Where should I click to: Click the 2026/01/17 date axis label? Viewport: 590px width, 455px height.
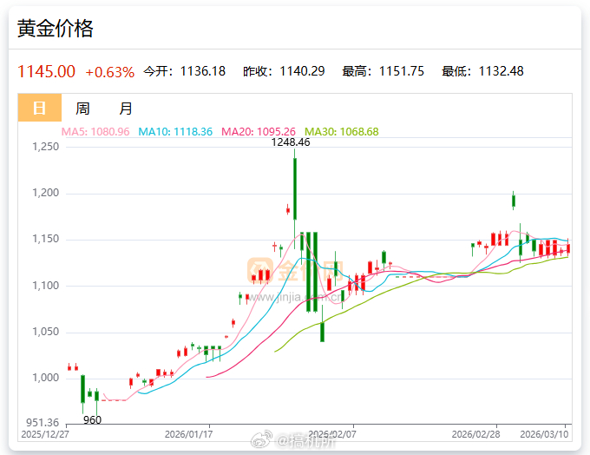pyautogui.click(x=188, y=434)
